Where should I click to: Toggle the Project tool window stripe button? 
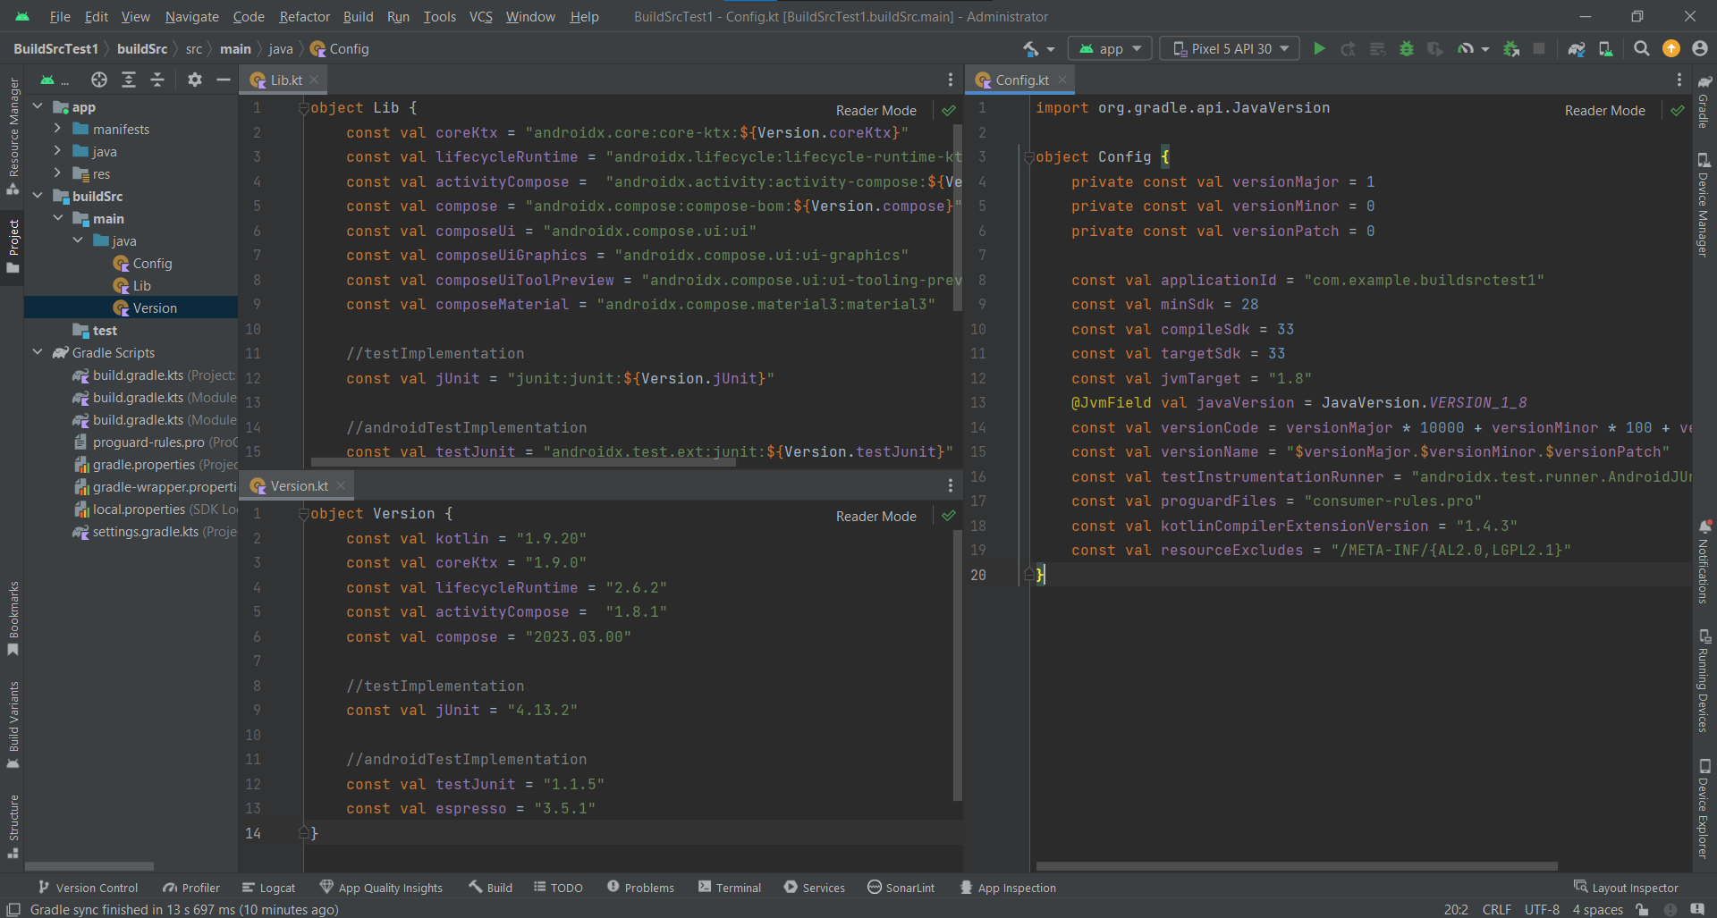(13, 247)
